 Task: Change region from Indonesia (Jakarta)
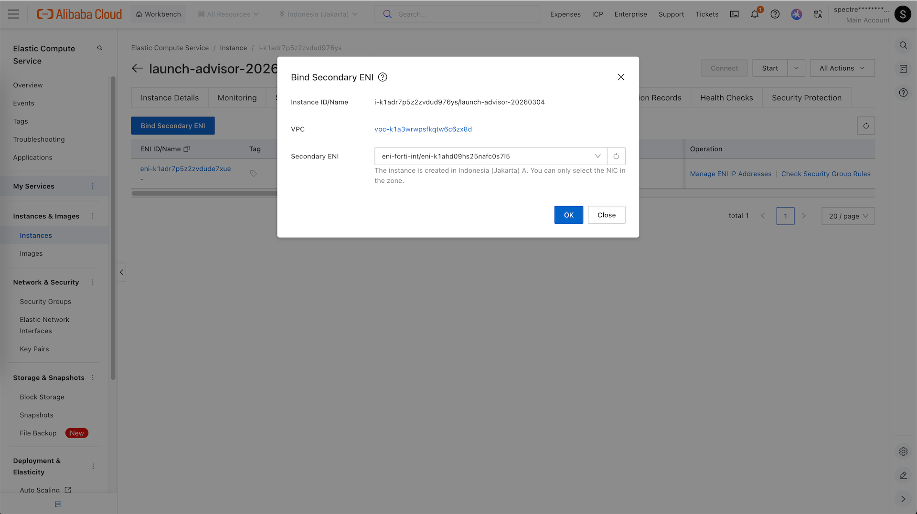pos(318,14)
